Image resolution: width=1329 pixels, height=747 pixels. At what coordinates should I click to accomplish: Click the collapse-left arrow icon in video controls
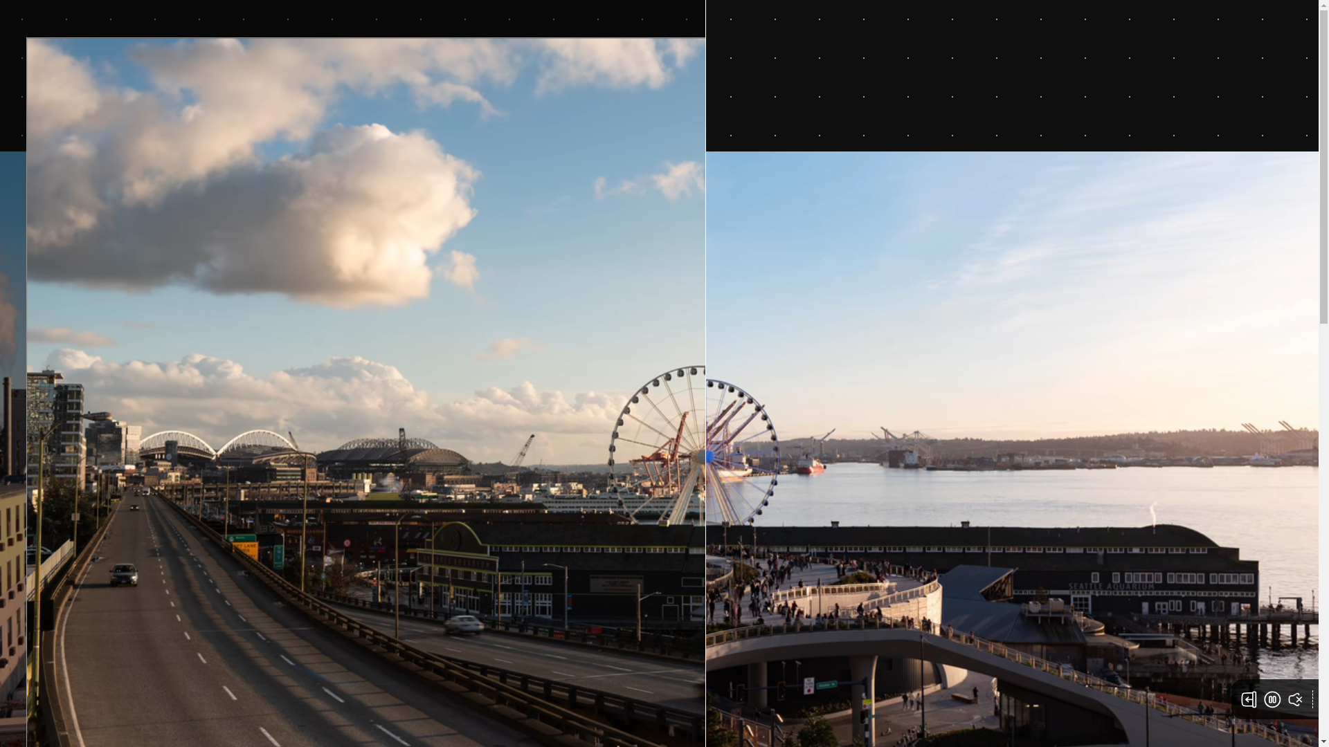pos(1249,699)
